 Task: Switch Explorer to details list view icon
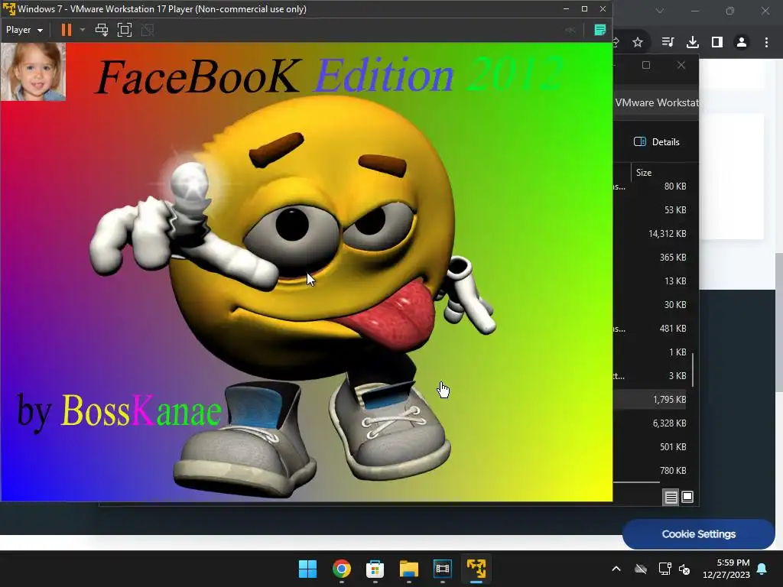671,497
